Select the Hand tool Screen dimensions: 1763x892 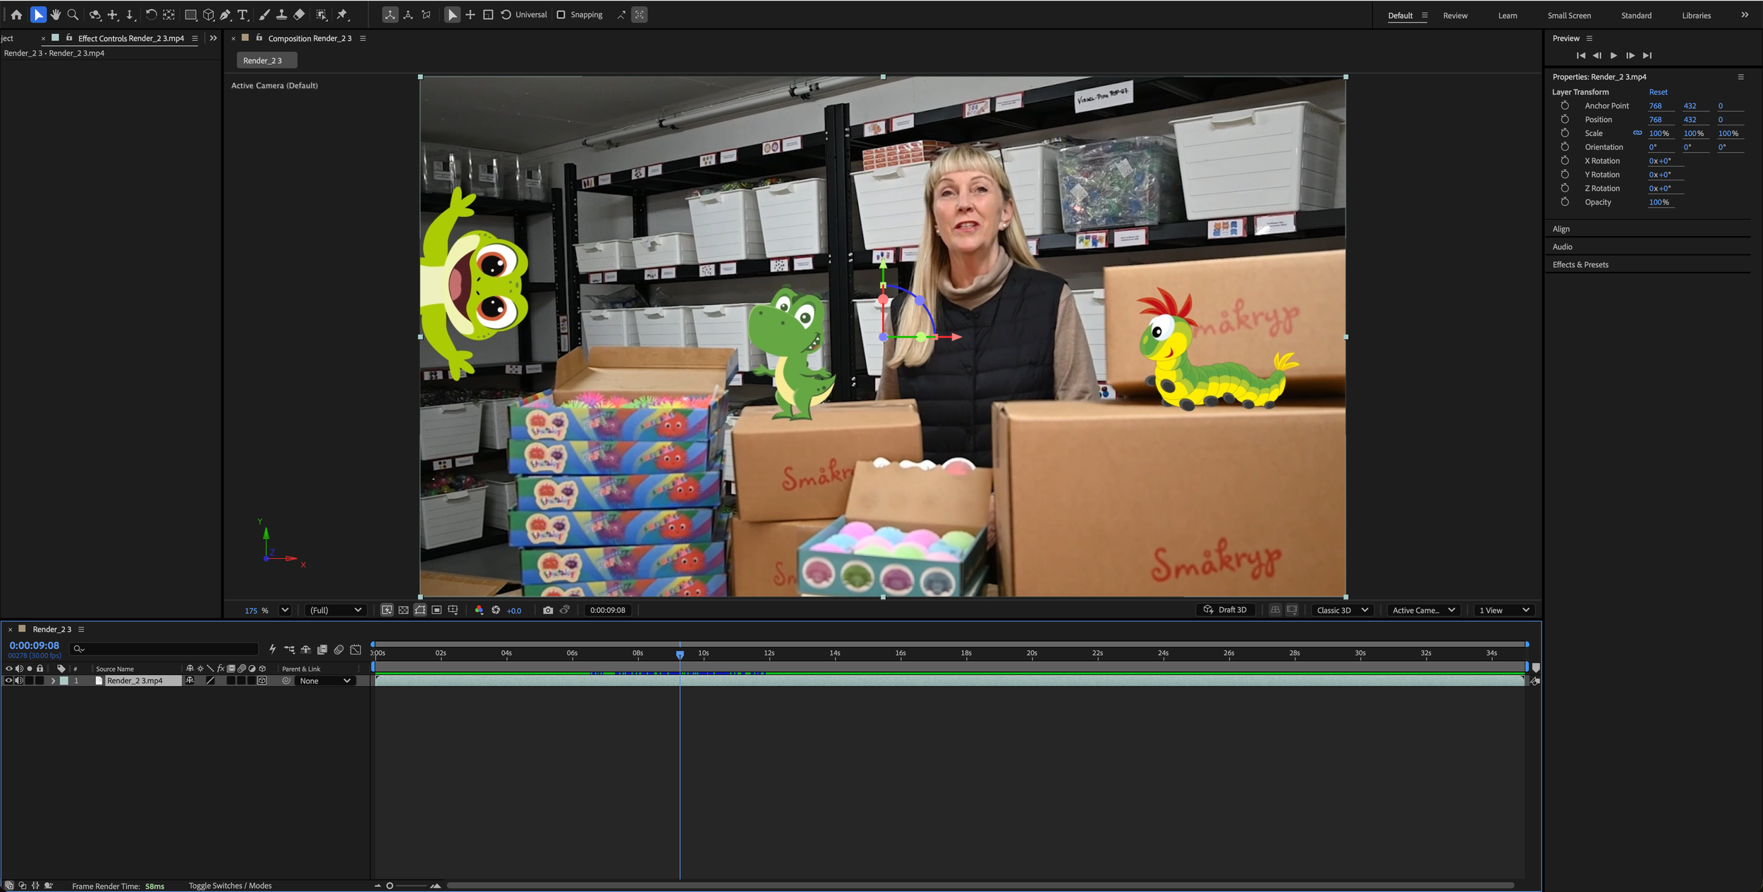point(56,15)
